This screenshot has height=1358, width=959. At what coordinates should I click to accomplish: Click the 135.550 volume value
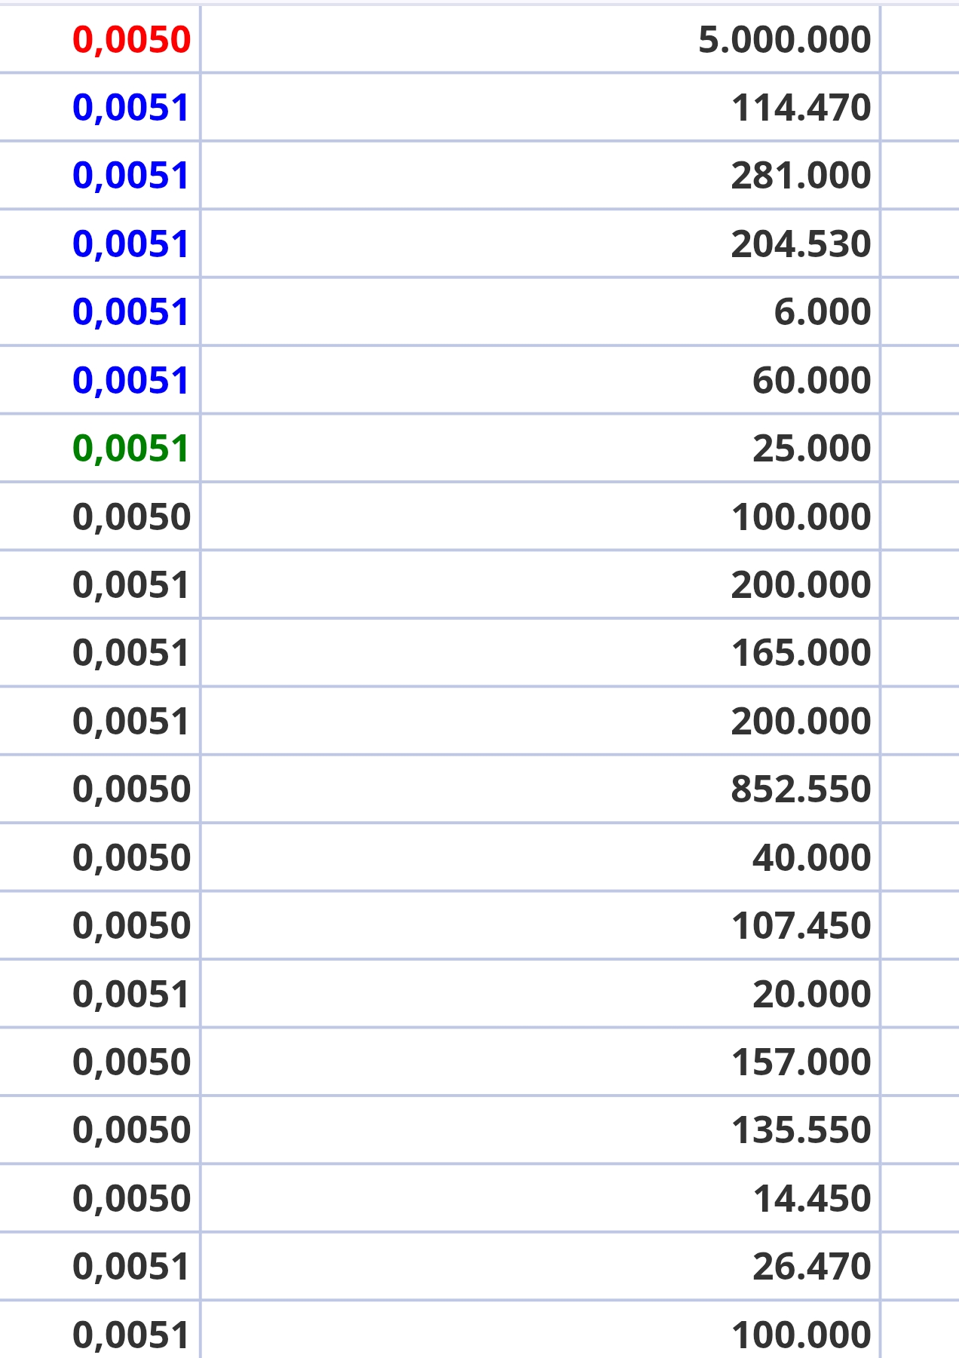[801, 1130]
